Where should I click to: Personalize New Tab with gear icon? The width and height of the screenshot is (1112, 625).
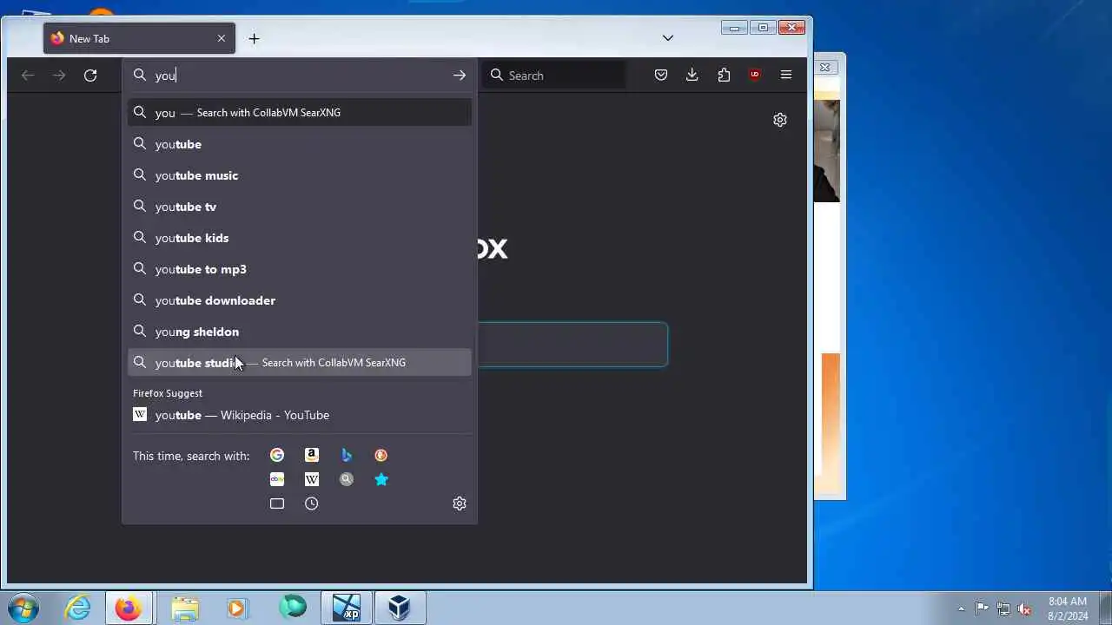point(780,120)
